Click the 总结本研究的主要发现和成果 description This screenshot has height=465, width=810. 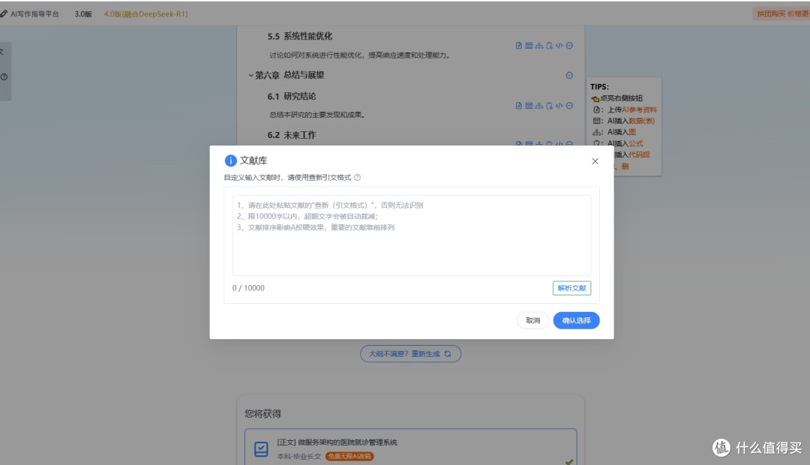click(x=316, y=115)
